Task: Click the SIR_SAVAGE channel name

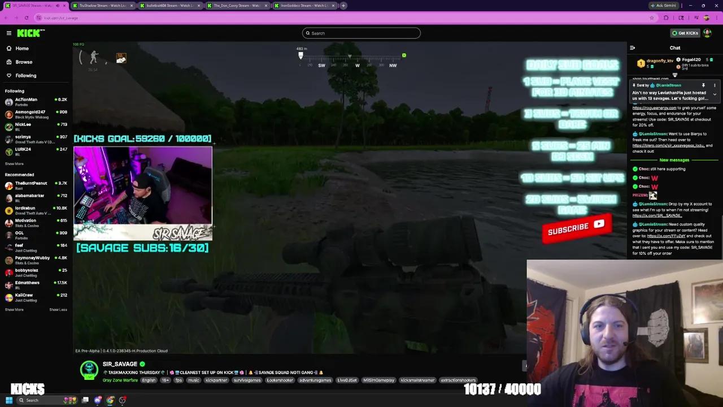Action: (120, 365)
